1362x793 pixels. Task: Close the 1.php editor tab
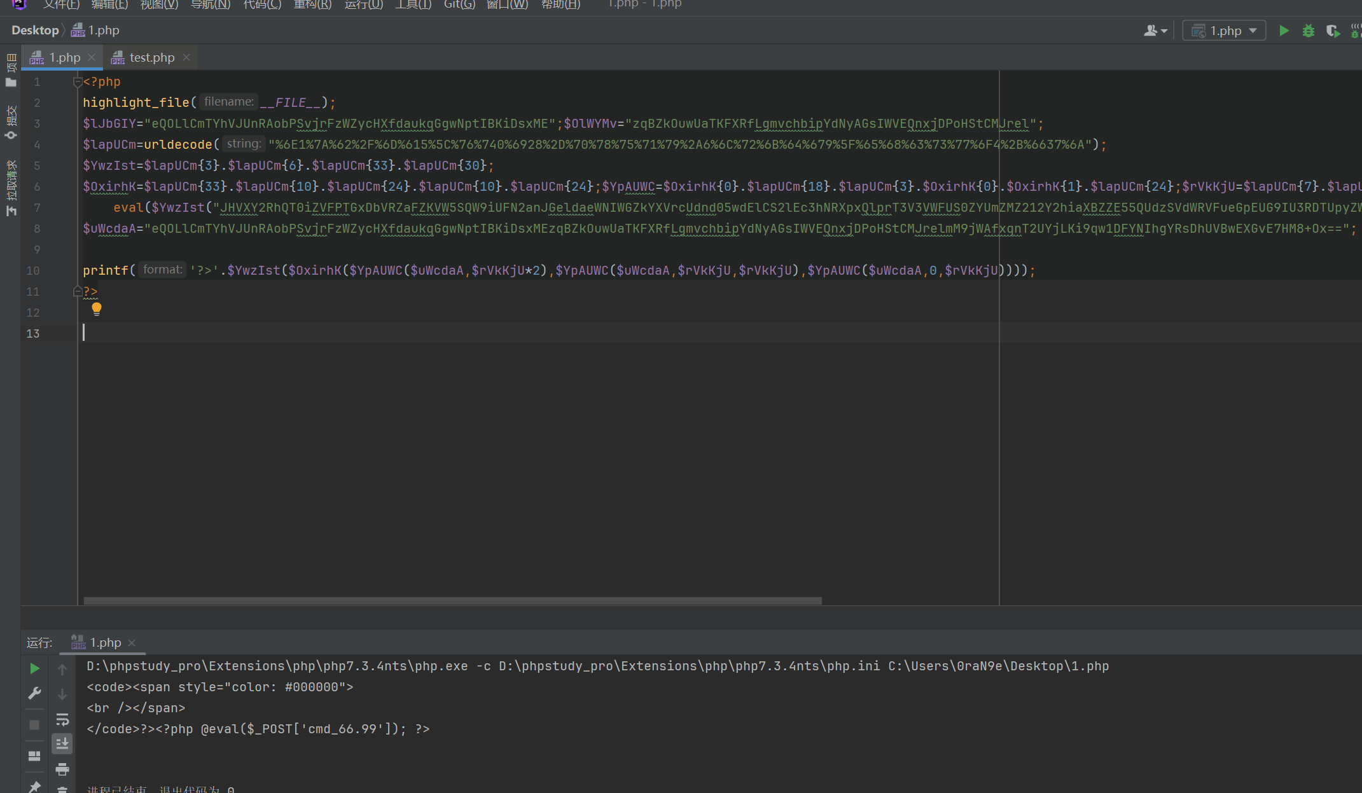92,57
